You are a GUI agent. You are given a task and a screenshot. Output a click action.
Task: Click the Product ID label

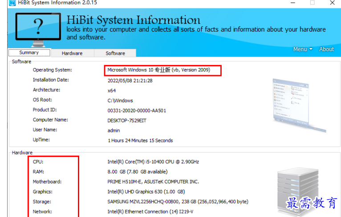pyautogui.click(x=45, y=110)
